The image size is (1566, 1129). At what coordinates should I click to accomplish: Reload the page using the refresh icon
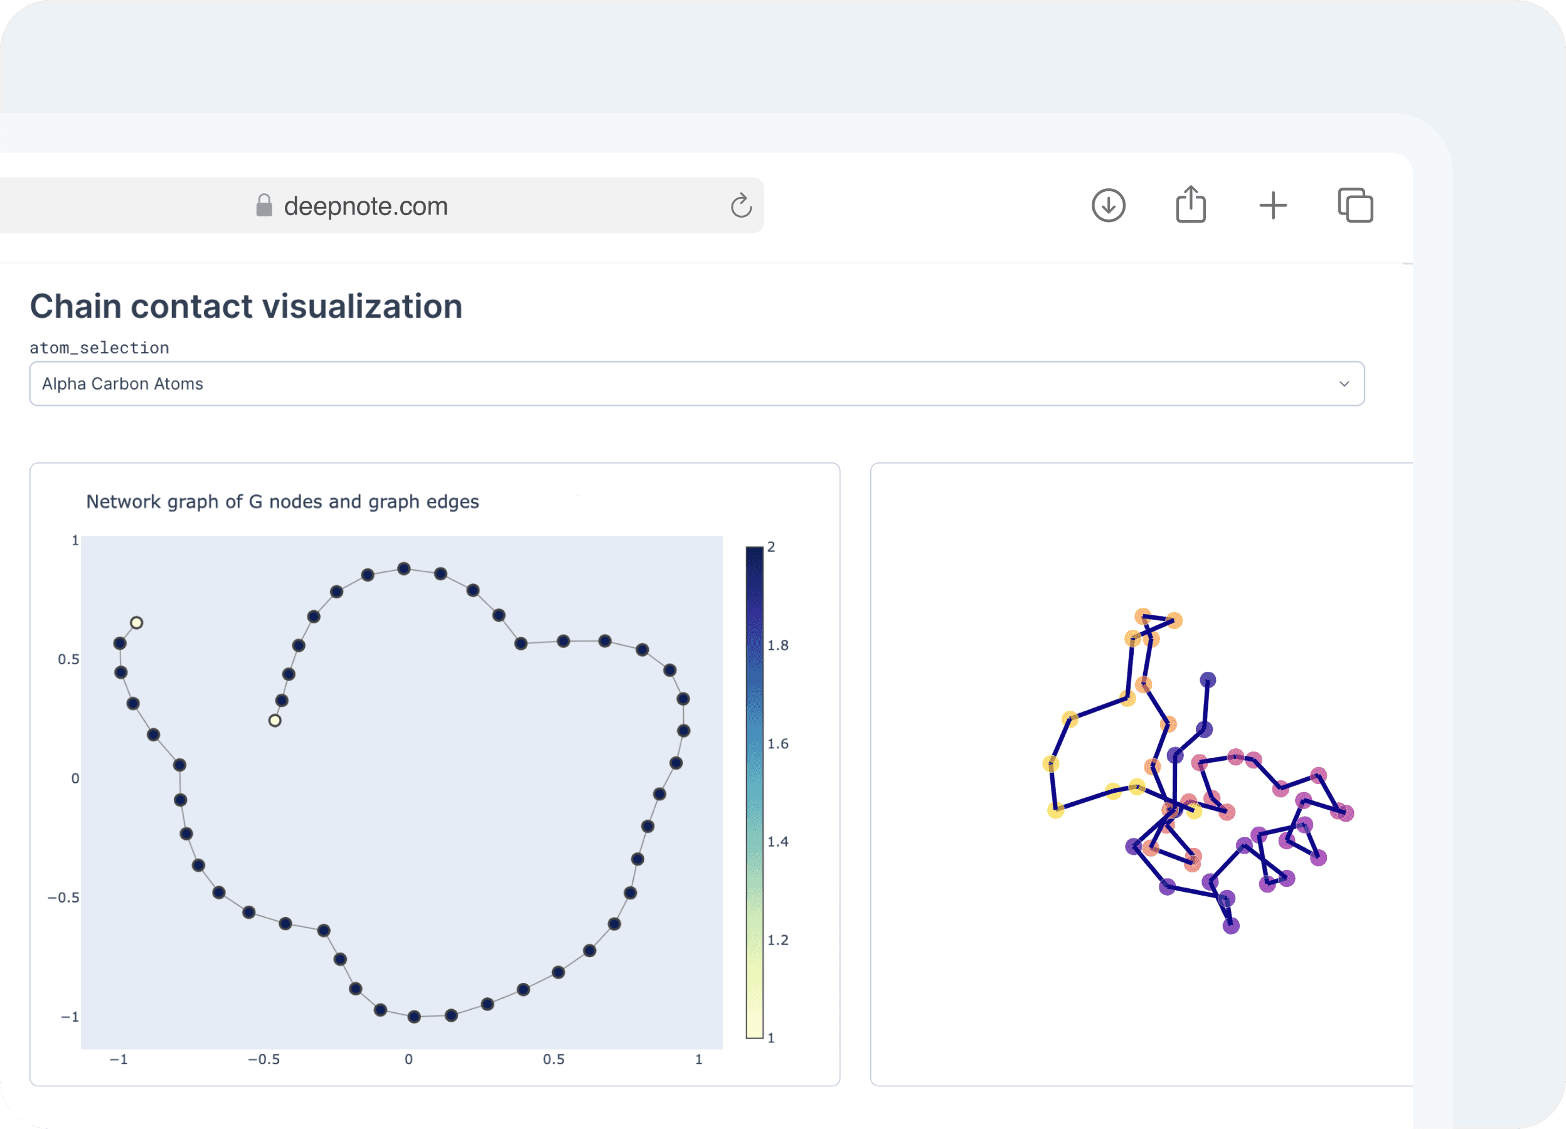click(x=741, y=206)
